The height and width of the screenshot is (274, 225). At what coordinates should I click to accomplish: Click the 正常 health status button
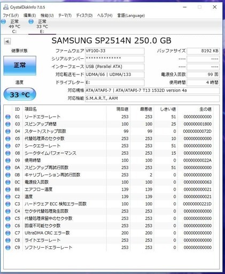pos(20,65)
